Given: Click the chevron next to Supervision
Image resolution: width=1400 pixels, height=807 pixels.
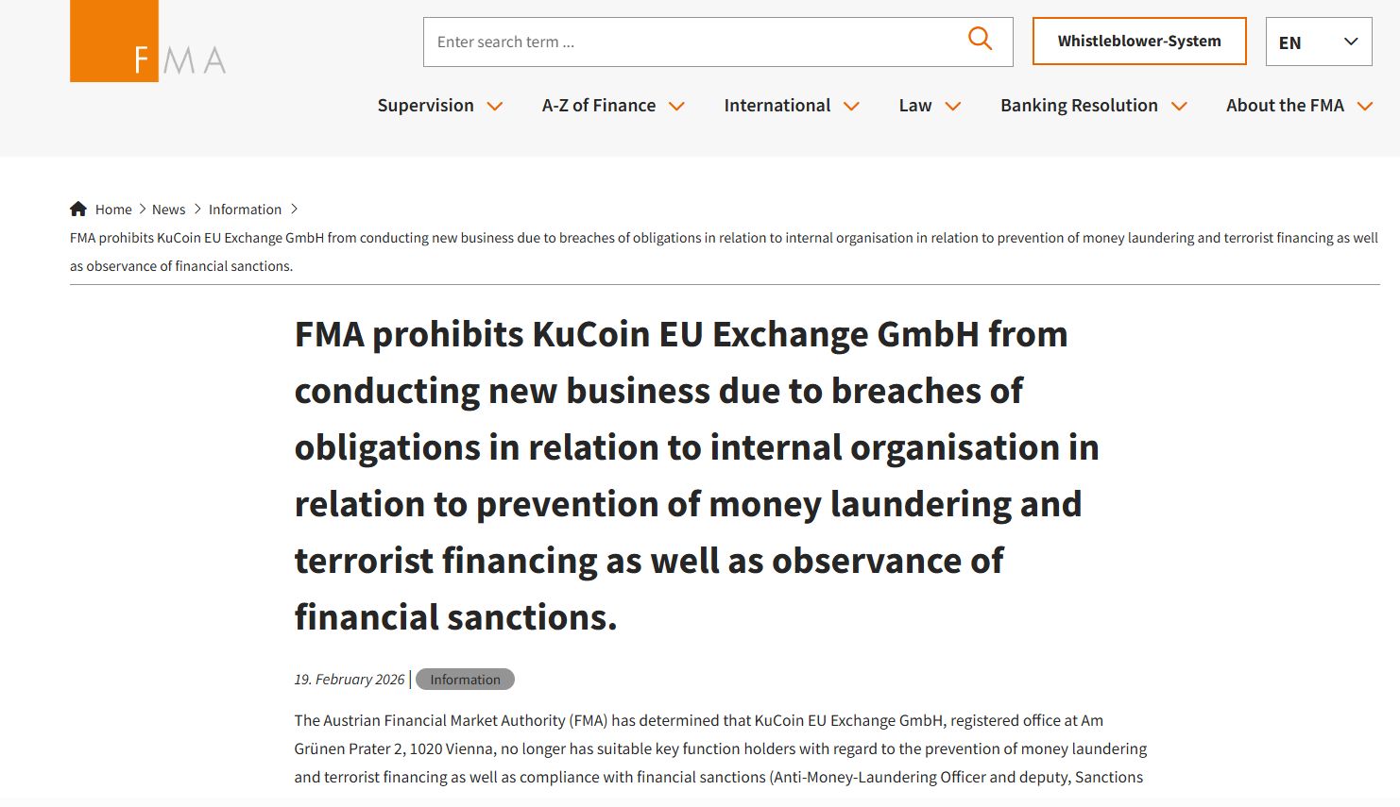Looking at the screenshot, I should point(495,107).
